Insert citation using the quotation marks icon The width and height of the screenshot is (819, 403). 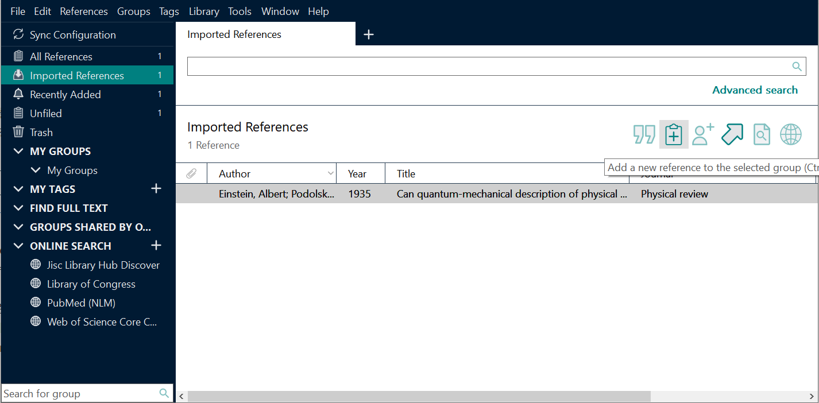[644, 134]
